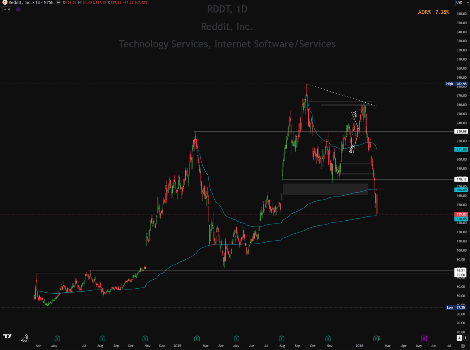Click the Dec label on the time axis
Viewport: 470px width, 350px height.
click(162, 346)
